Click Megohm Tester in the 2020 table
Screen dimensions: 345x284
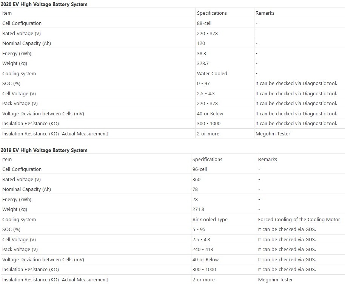(273, 133)
